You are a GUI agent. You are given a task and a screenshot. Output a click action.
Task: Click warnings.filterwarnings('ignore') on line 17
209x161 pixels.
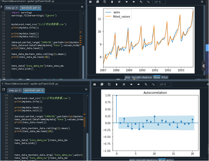coord(34,15)
